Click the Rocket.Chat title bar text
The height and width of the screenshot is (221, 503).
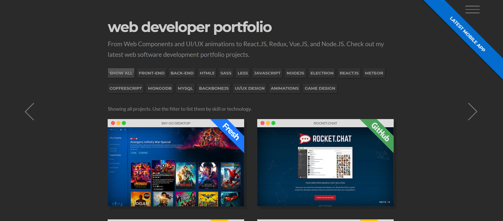[325, 123]
